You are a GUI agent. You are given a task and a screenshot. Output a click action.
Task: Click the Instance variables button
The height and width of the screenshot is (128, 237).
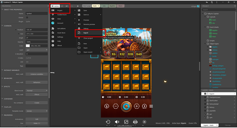click(37, 74)
